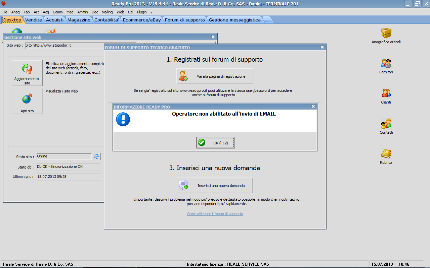The width and height of the screenshot is (430, 268).
Task: Open the Web menu
Action: [x=120, y=12]
